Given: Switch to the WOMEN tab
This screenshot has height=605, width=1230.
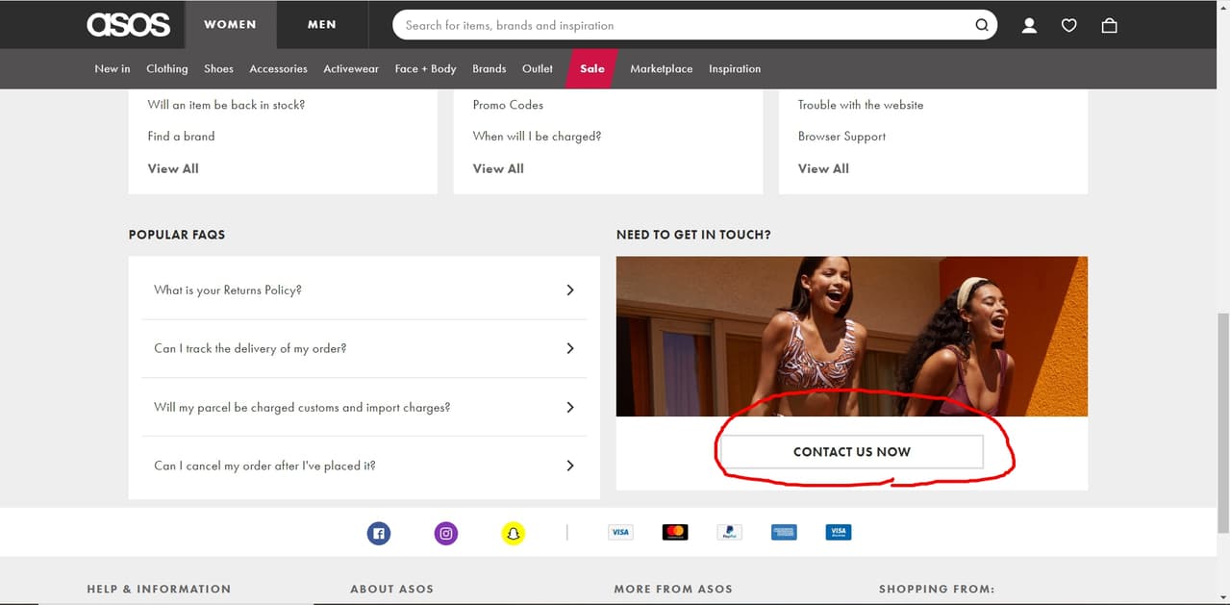Looking at the screenshot, I should [x=230, y=25].
